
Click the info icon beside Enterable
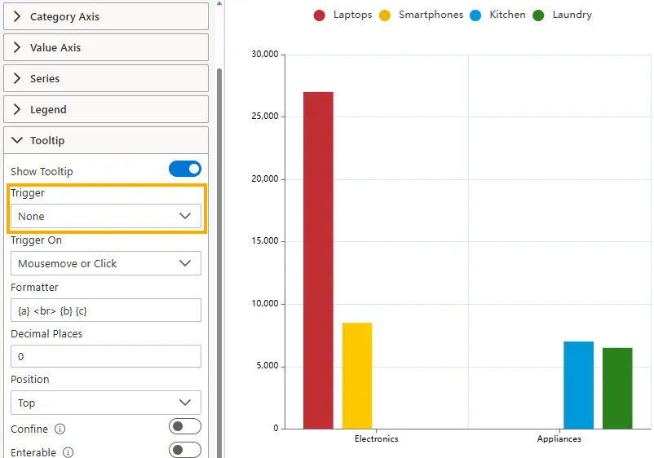click(x=68, y=452)
